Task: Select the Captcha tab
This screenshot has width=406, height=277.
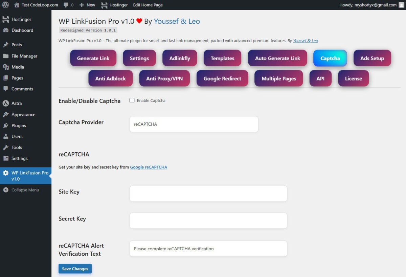Action: (330, 58)
